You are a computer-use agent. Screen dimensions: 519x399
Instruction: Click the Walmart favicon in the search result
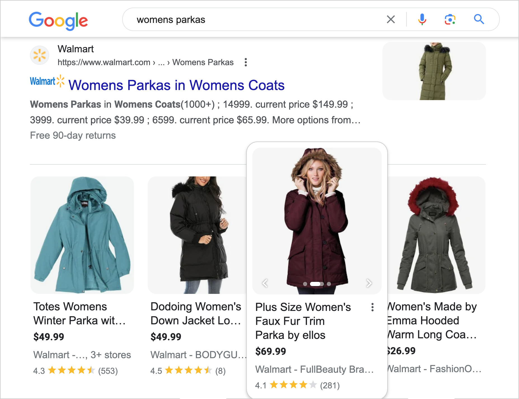pos(39,55)
